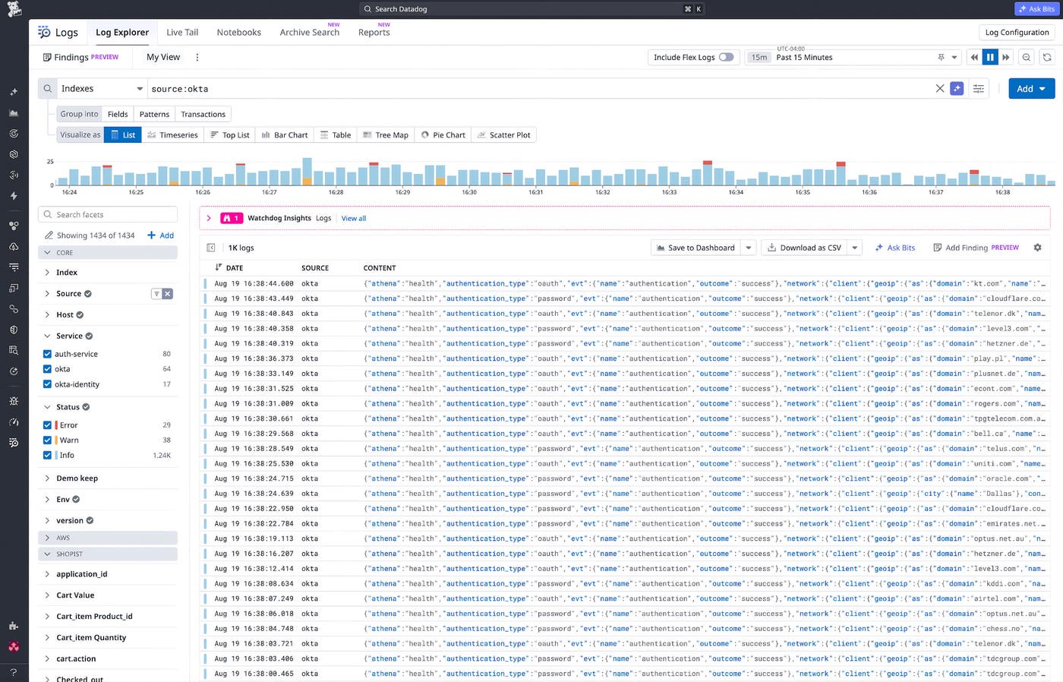Viewport: 1063px width, 682px height.
Task: Open the Ask Bits button at top right
Action: (1037, 9)
